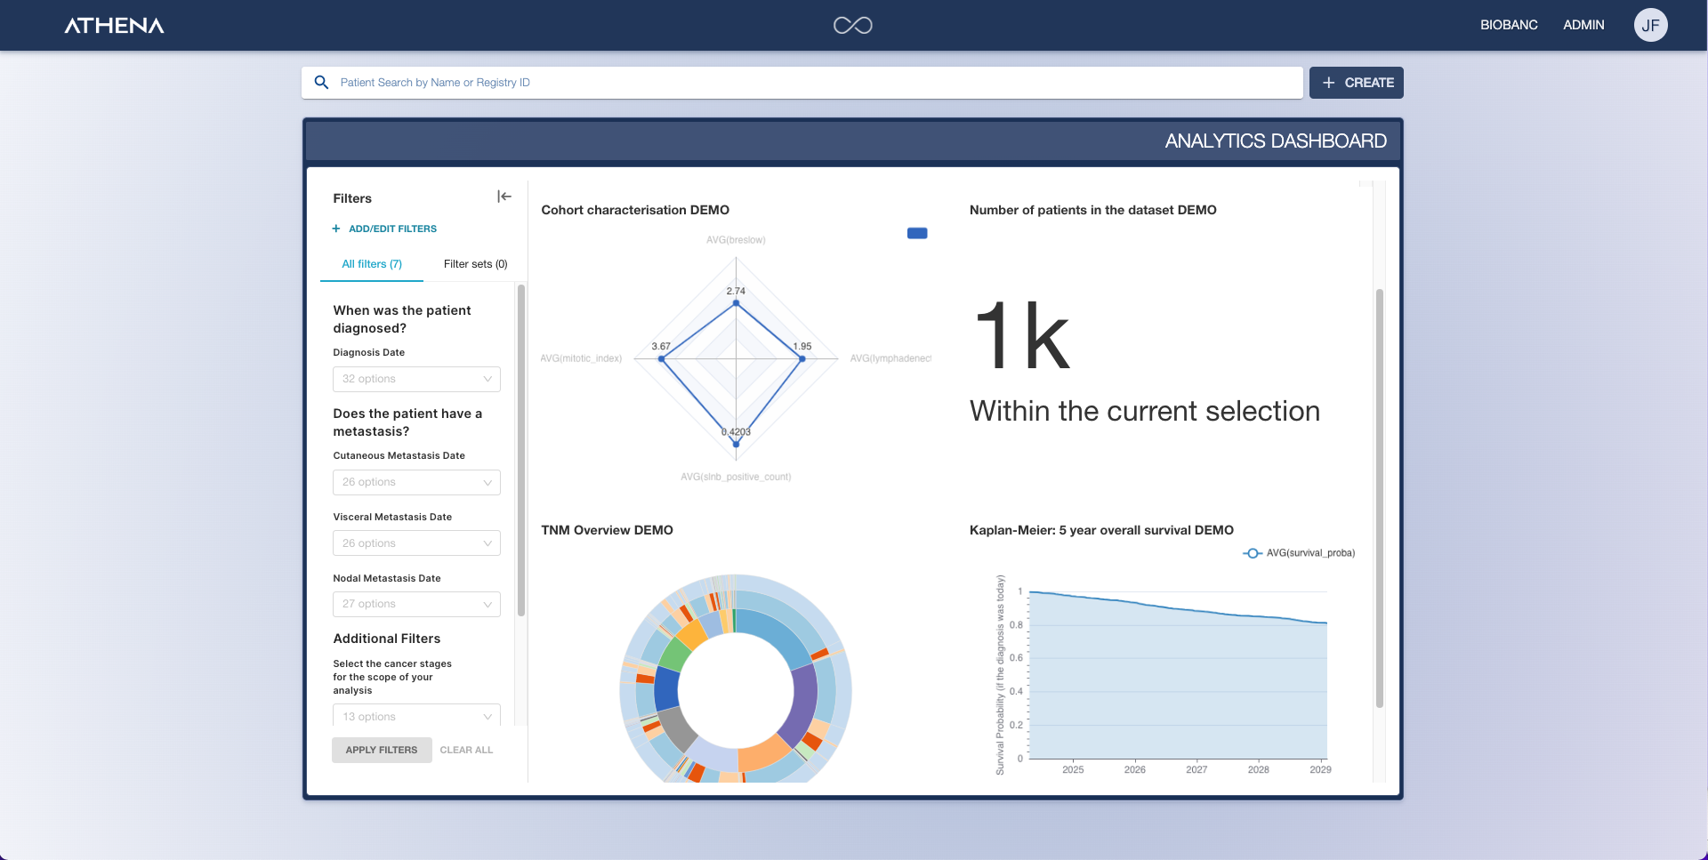Open the ADMIN menu item
This screenshot has width=1708, height=860.
(1583, 25)
